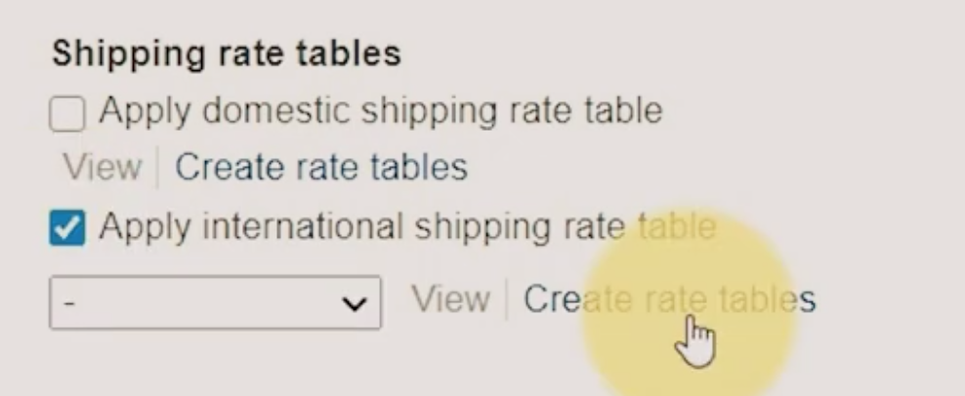Click the chevron arrow of the rate table selector
This screenshot has height=396, width=965.
(355, 303)
